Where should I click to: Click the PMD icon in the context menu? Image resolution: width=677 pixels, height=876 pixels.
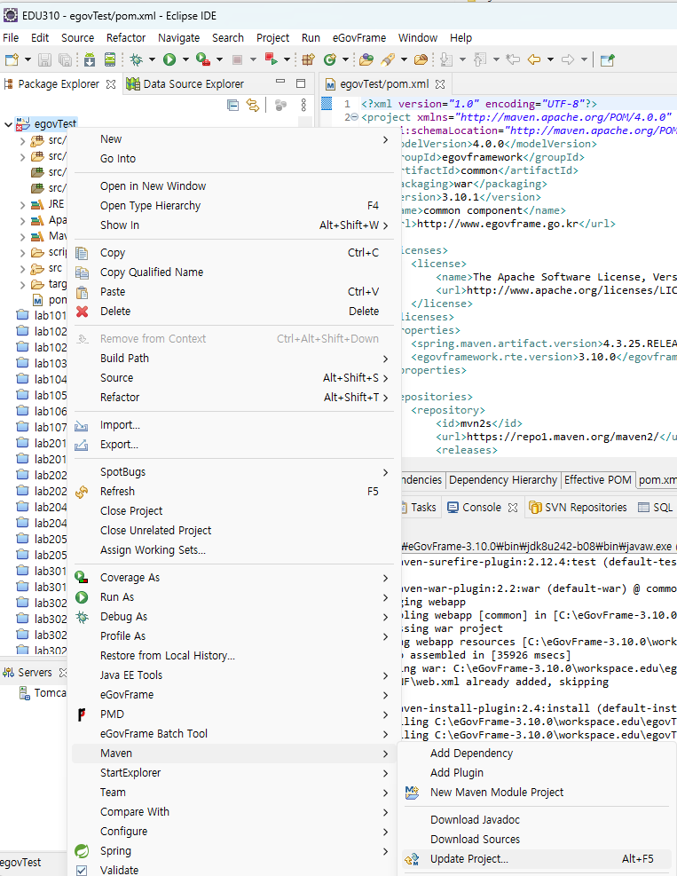[82, 714]
